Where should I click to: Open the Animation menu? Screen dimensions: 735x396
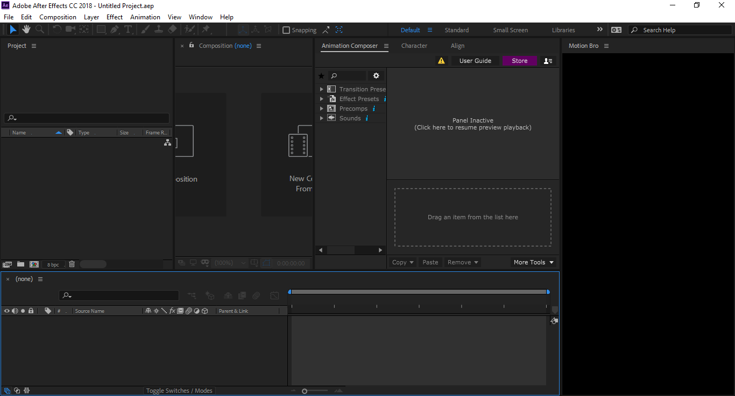pos(145,17)
